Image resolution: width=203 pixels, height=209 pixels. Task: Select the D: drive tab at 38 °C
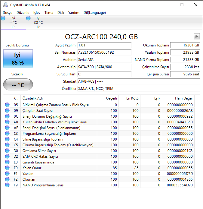coord(38,23)
